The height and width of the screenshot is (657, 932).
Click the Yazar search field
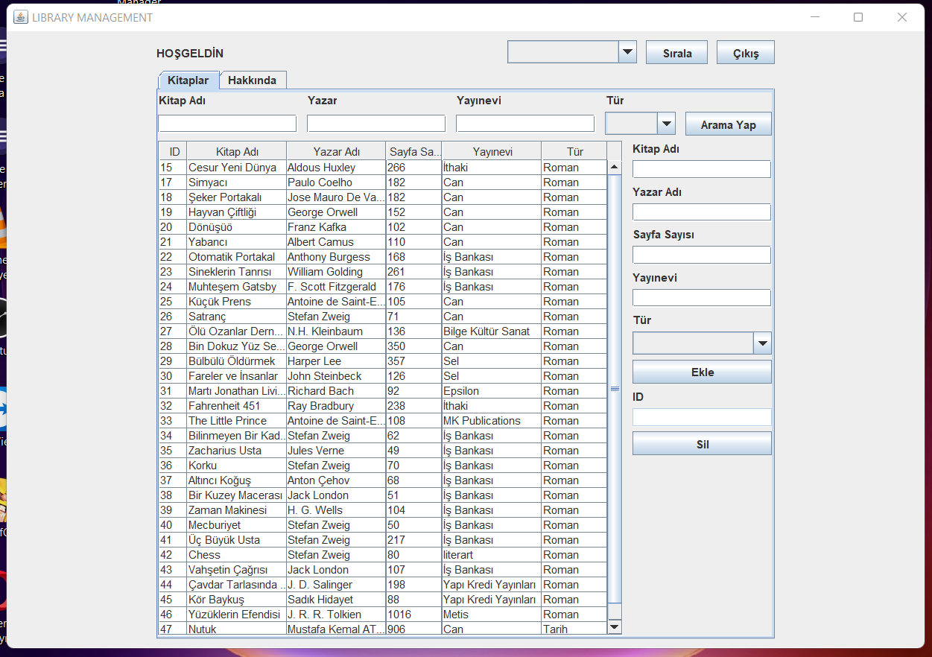[x=375, y=123]
